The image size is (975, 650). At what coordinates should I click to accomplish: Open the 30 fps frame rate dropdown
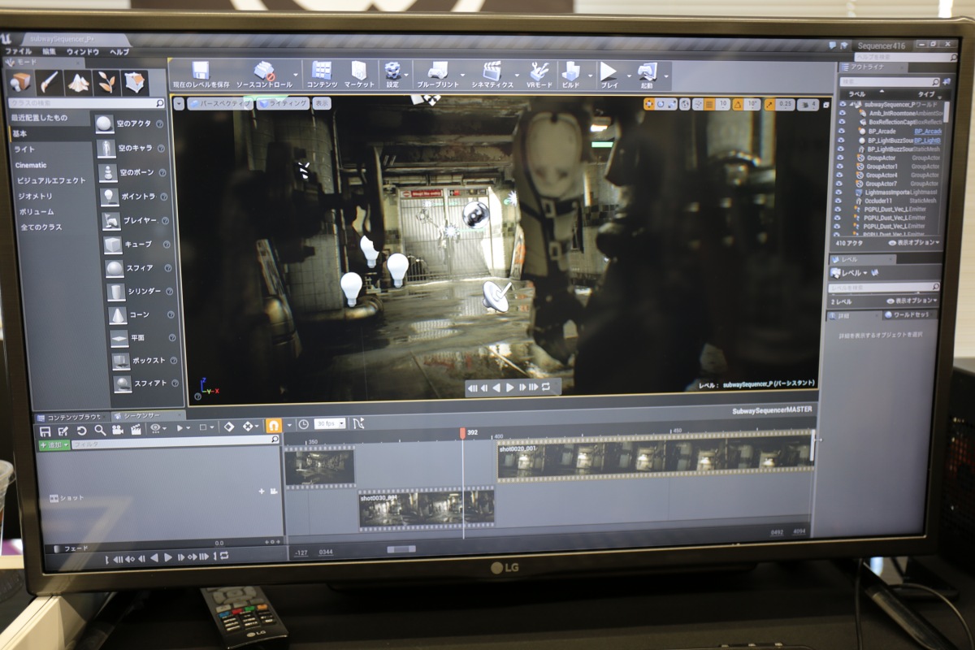(330, 423)
